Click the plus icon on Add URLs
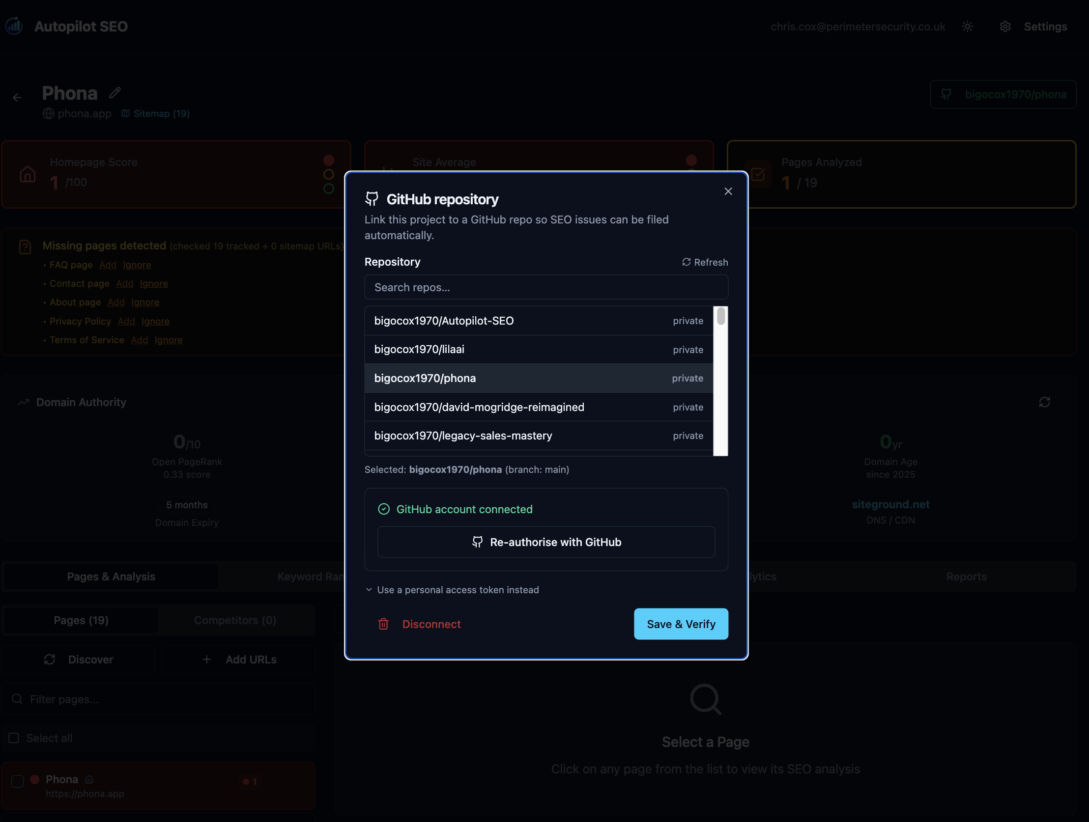1089x822 pixels. point(207,659)
